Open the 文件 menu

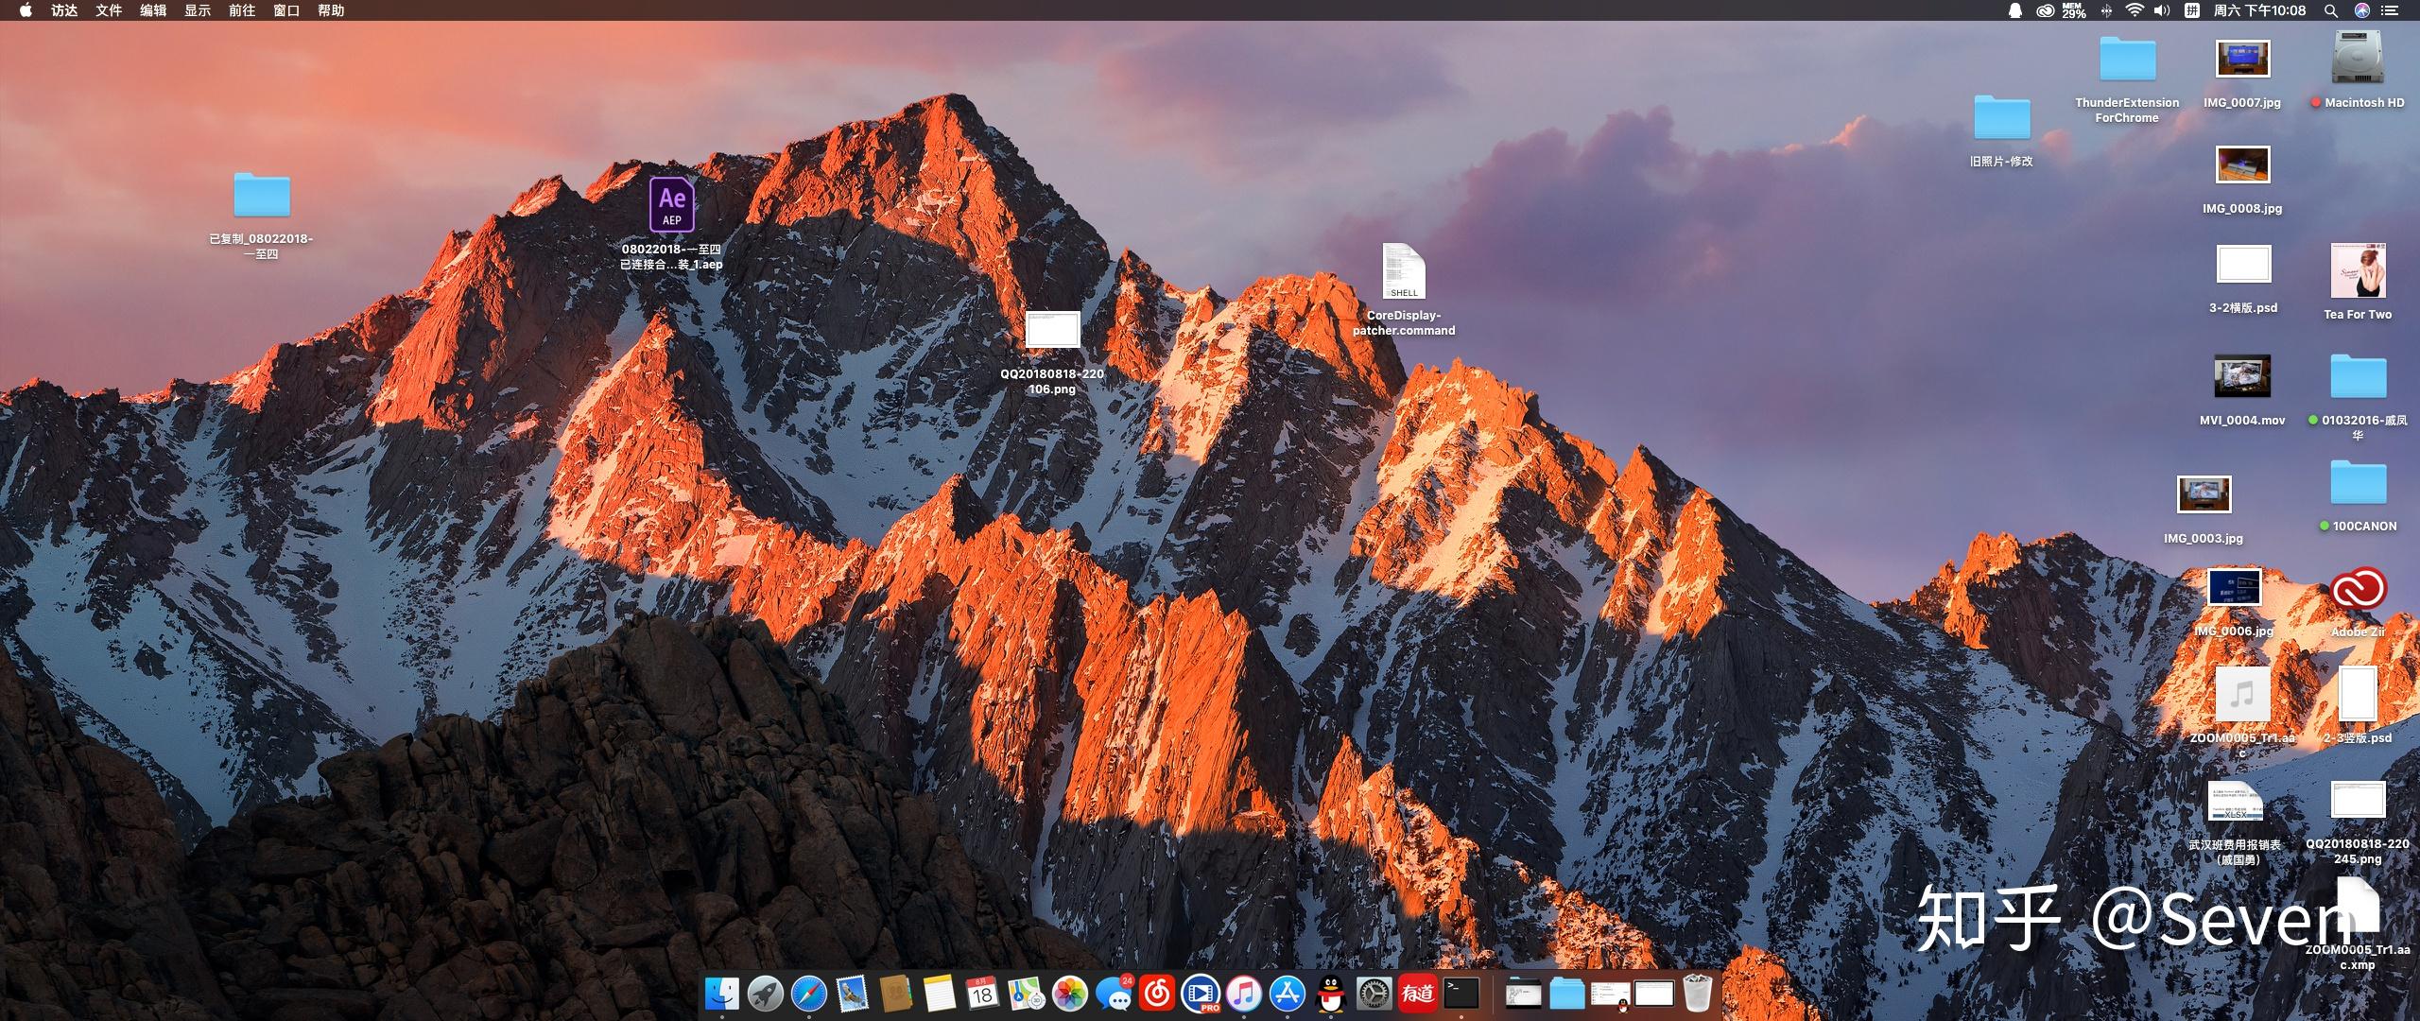pyautogui.click(x=108, y=10)
